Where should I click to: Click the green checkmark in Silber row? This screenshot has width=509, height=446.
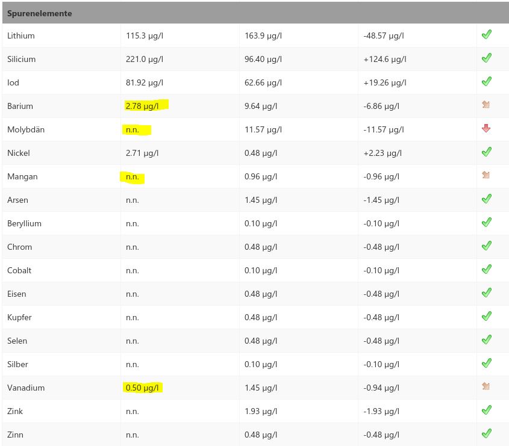486,364
